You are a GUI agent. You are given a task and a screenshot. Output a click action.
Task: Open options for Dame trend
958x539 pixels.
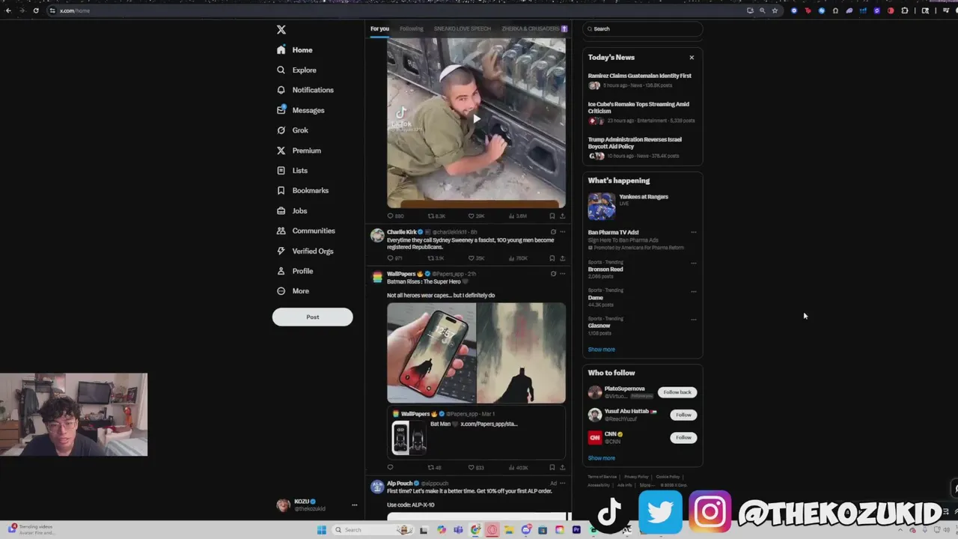(x=694, y=291)
